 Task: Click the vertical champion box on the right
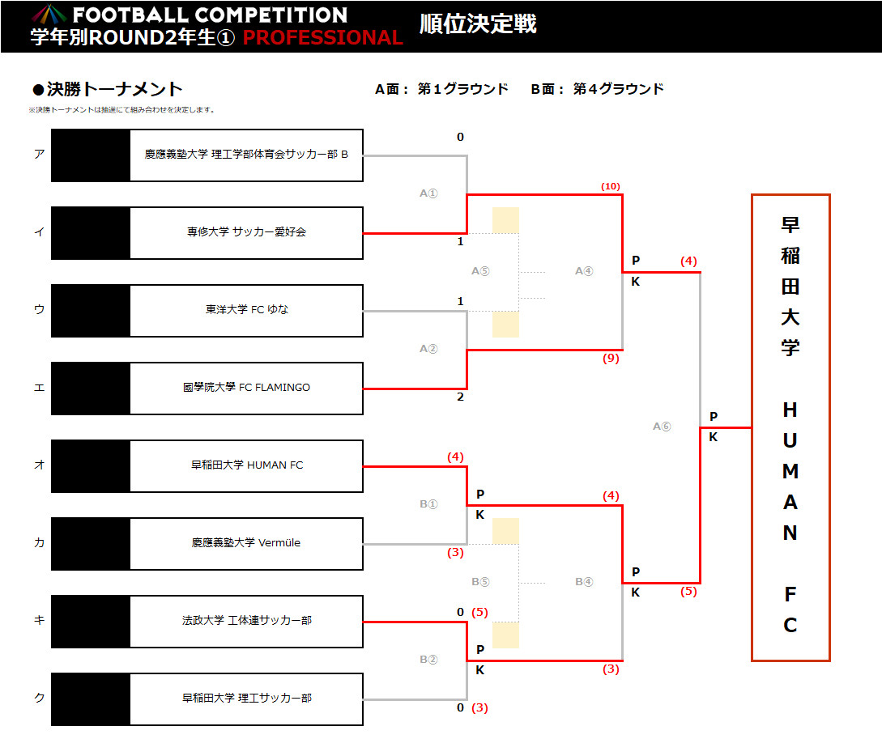click(x=790, y=427)
